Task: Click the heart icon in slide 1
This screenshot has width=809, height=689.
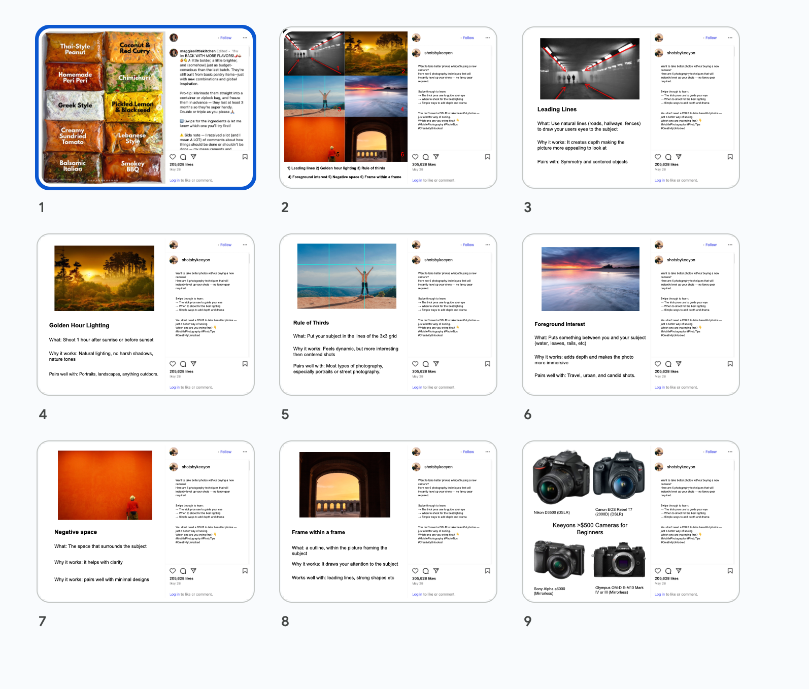Action: coord(173,157)
